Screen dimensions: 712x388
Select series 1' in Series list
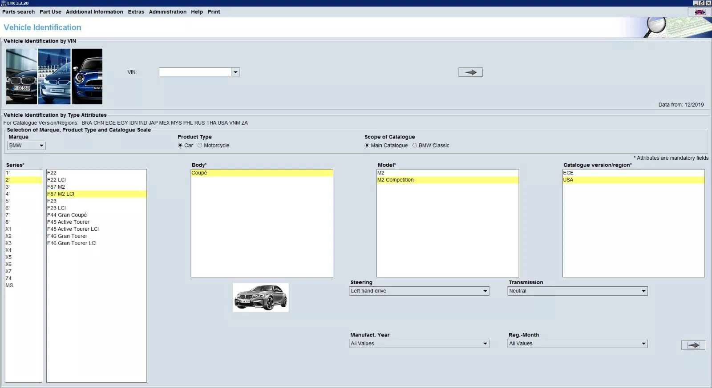[x=24, y=173]
